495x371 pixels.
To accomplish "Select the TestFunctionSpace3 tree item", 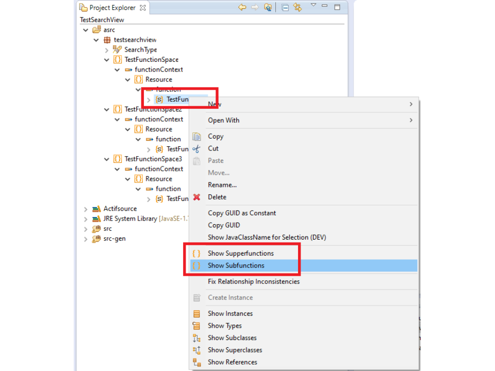I will pos(153,159).
